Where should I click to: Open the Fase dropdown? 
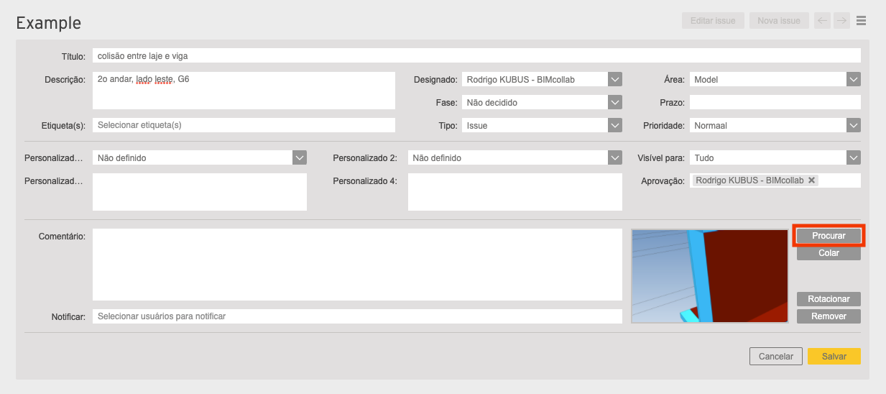pyautogui.click(x=614, y=102)
